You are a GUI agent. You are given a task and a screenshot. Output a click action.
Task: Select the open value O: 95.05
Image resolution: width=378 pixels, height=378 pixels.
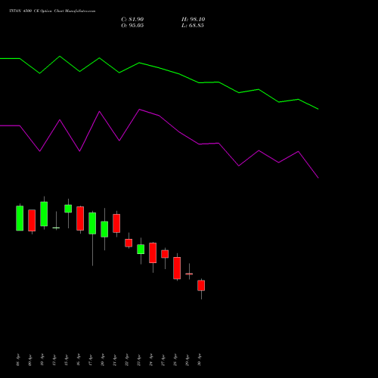click(132, 26)
